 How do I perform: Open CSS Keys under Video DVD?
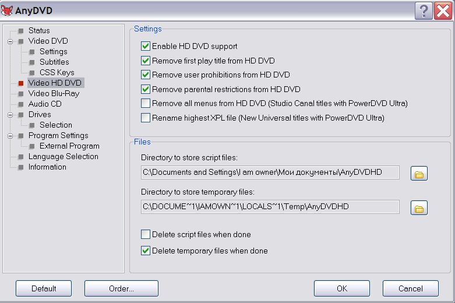[x=57, y=72]
